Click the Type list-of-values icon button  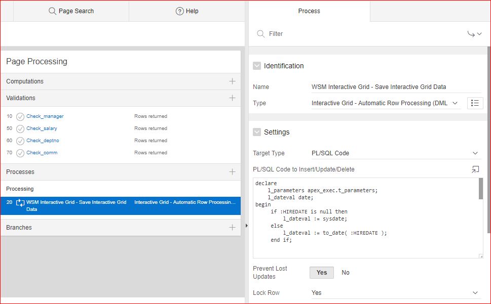click(475, 103)
